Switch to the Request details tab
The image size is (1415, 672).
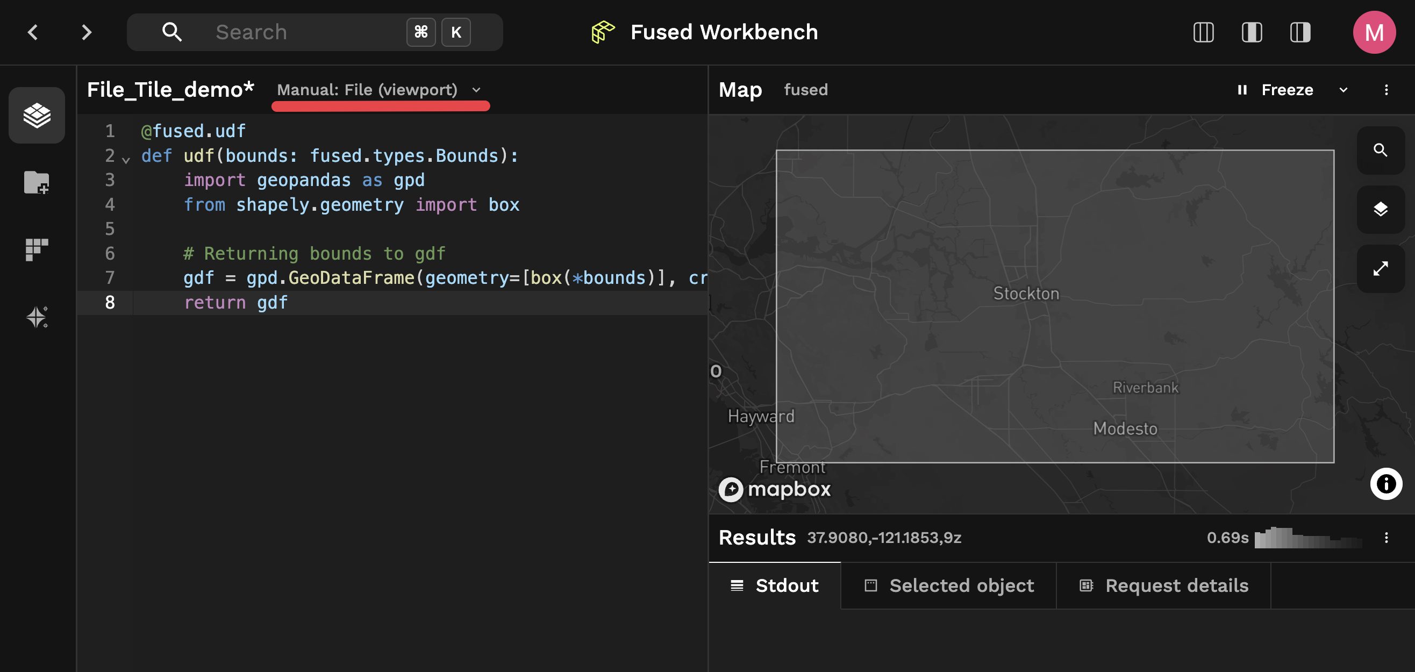1163,586
